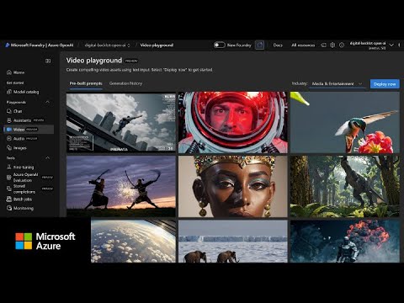Click the Images sidebar label
The width and height of the screenshot is (404, 303).
tap(20, 148)
